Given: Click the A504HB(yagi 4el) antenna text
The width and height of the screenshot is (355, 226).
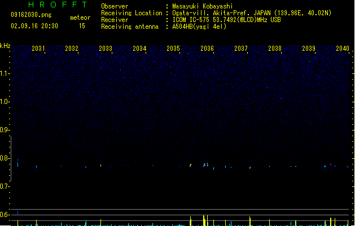Looking at the screenshot, I should tap(199, 27).
